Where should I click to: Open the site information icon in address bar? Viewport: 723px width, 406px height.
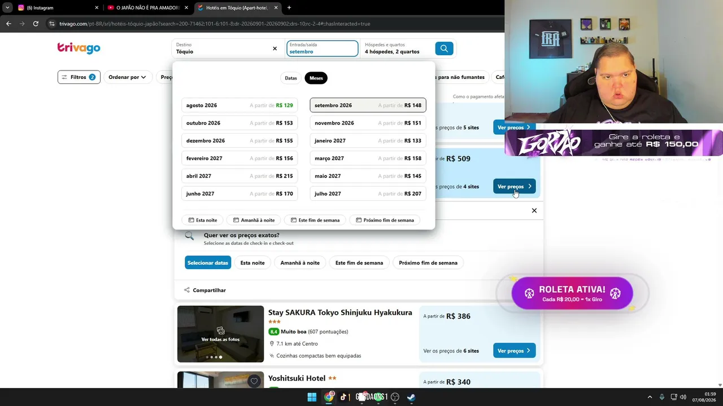pos(52,24)
